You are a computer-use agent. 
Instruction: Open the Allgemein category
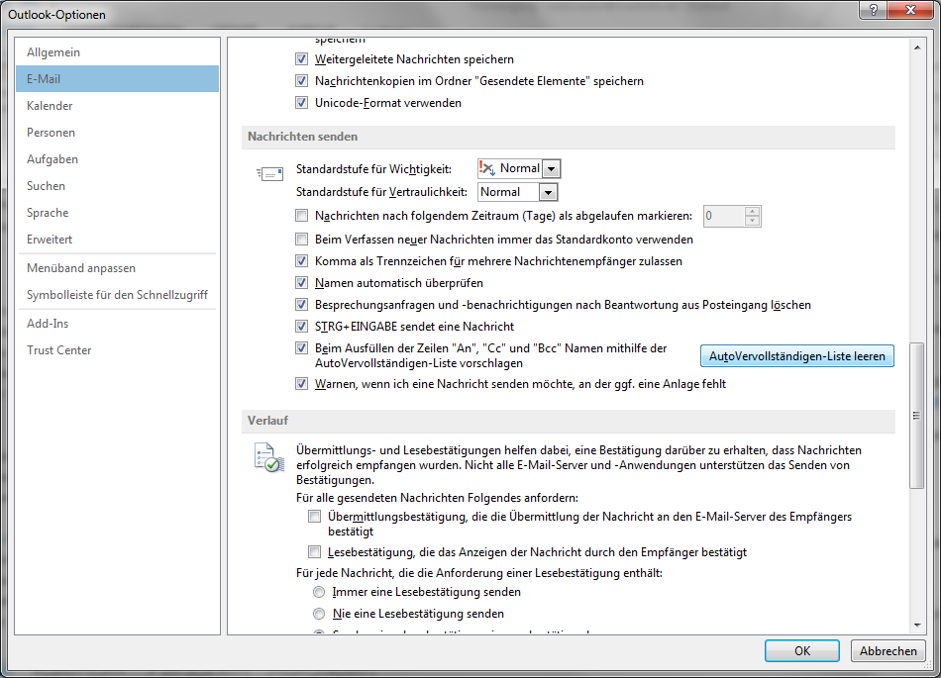click(x=118, y=52)
